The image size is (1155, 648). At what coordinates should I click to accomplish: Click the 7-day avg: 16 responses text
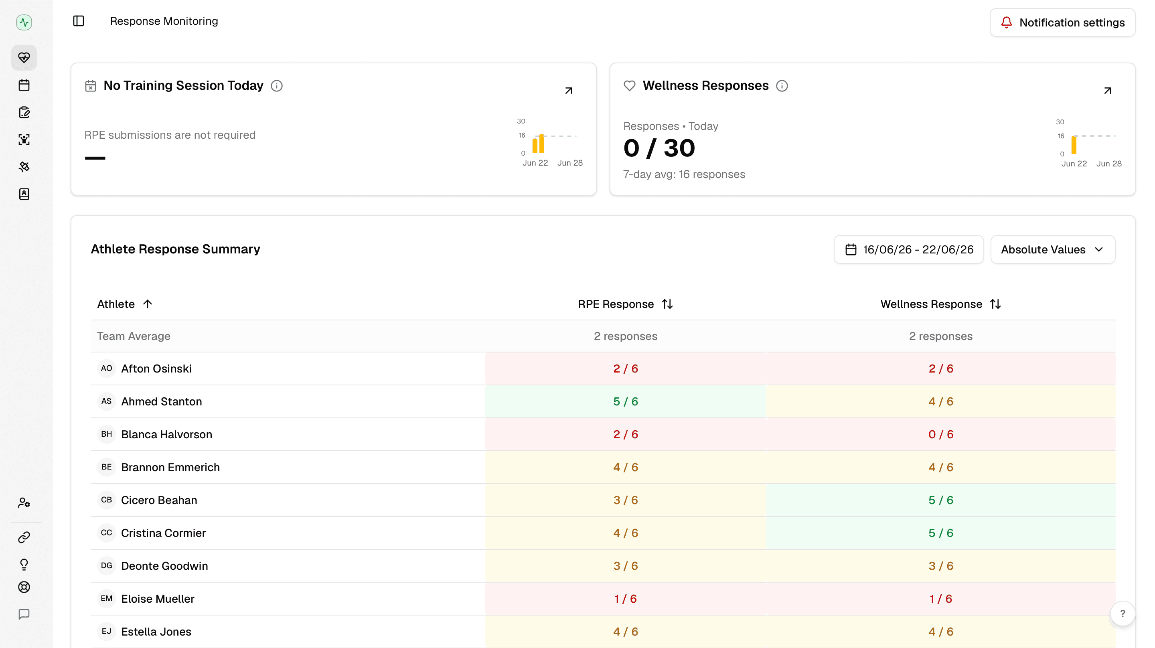tap(684, 174)
